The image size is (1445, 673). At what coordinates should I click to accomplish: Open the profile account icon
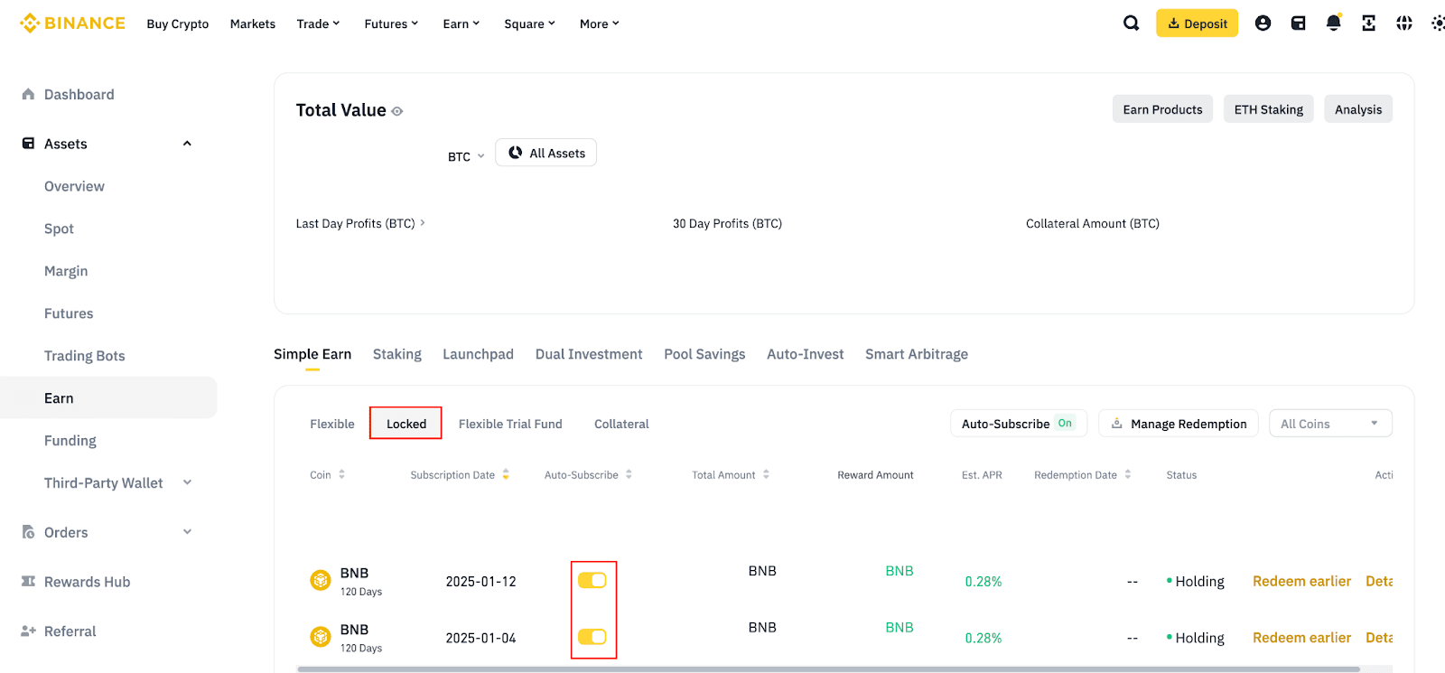(x=1263, y=23)
